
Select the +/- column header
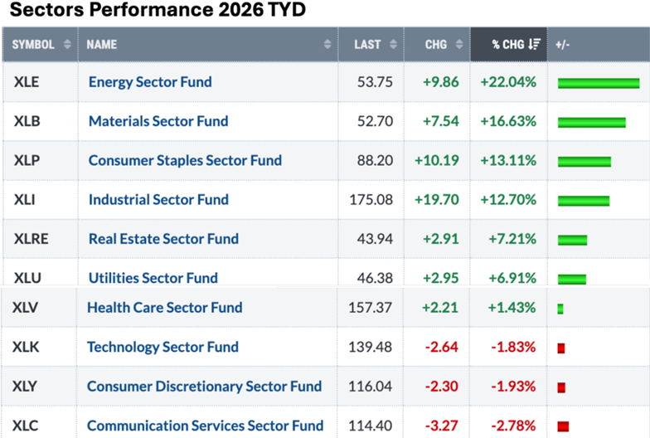pos(562,45)
